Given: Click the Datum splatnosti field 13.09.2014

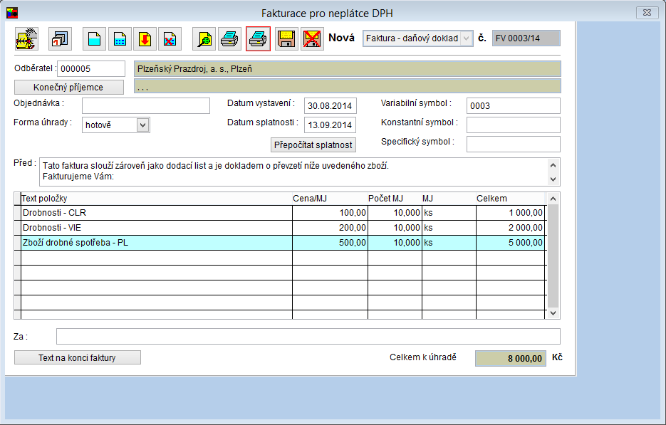Looking at the screenshot, I should point(330,125).
